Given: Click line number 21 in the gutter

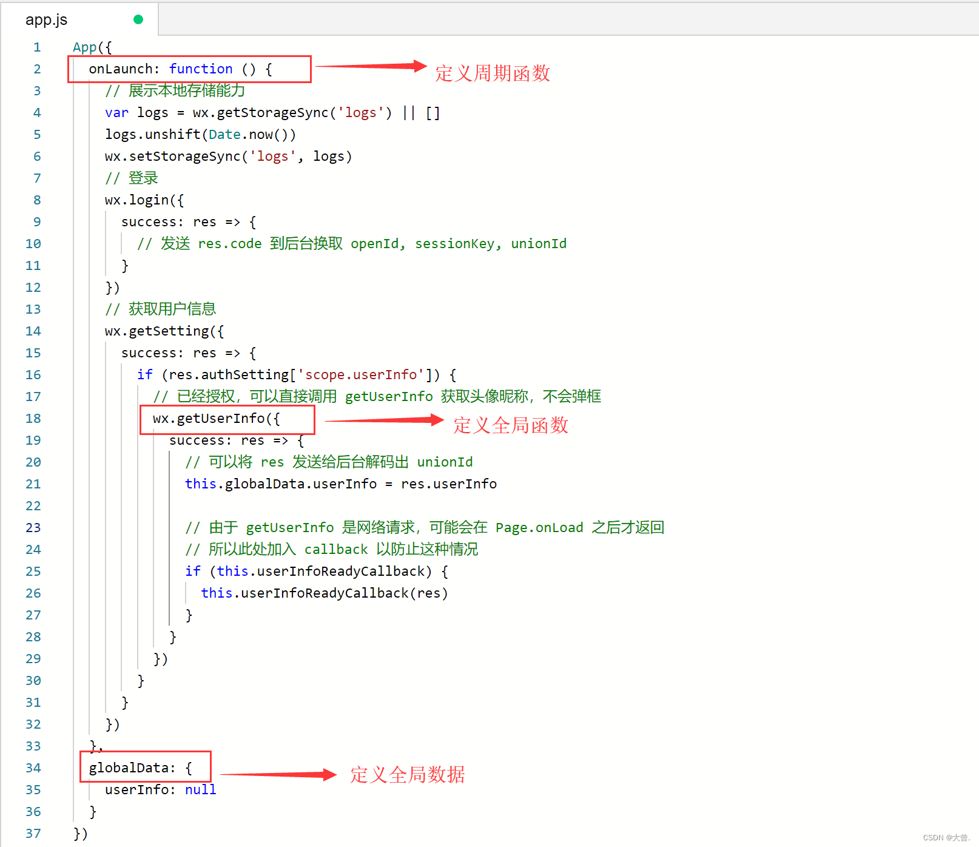Looking at the screenshot, I should click(x=33, y=484).
